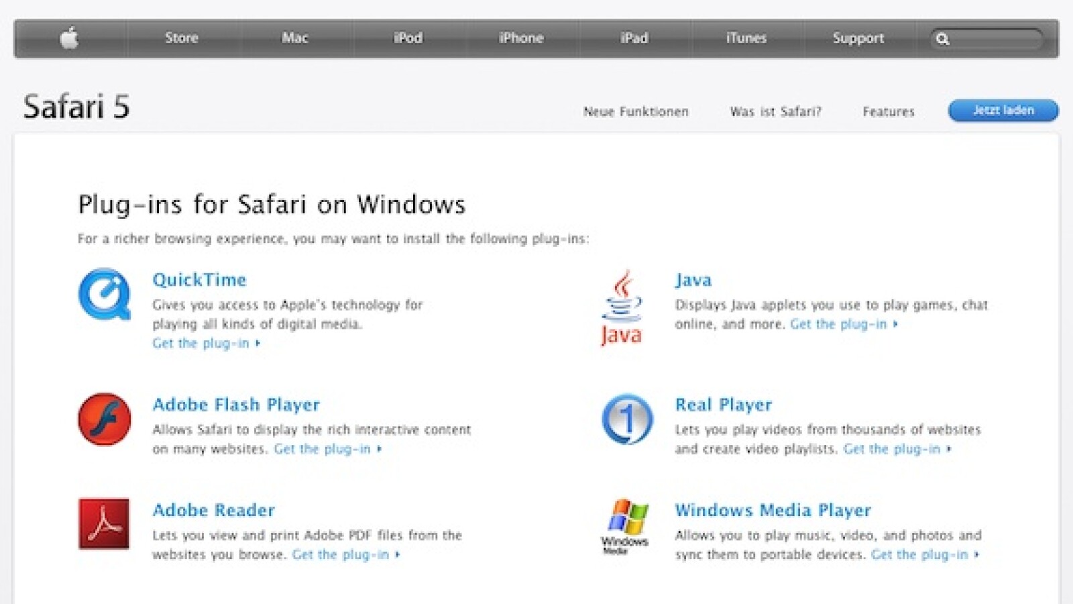Click the Adobe Flash Player heading link
Screen dimensions: 1073x604
(x=236, y=405)
